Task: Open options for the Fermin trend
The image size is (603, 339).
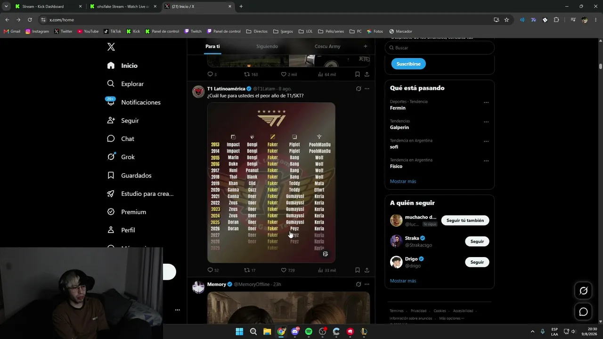Action: point(486,103)
